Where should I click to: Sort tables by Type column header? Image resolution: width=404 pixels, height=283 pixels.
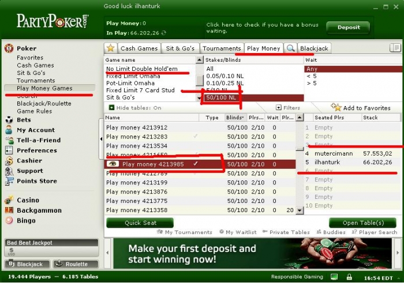(x=212, y=118)
